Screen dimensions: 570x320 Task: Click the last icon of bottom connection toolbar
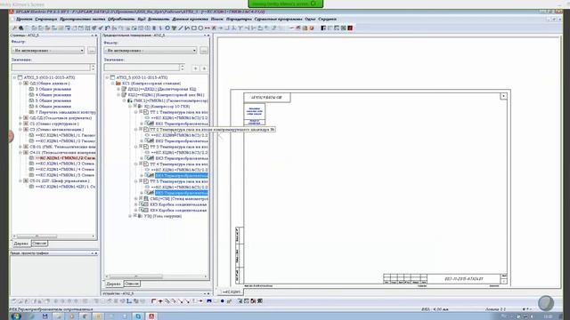pos(260,301)
